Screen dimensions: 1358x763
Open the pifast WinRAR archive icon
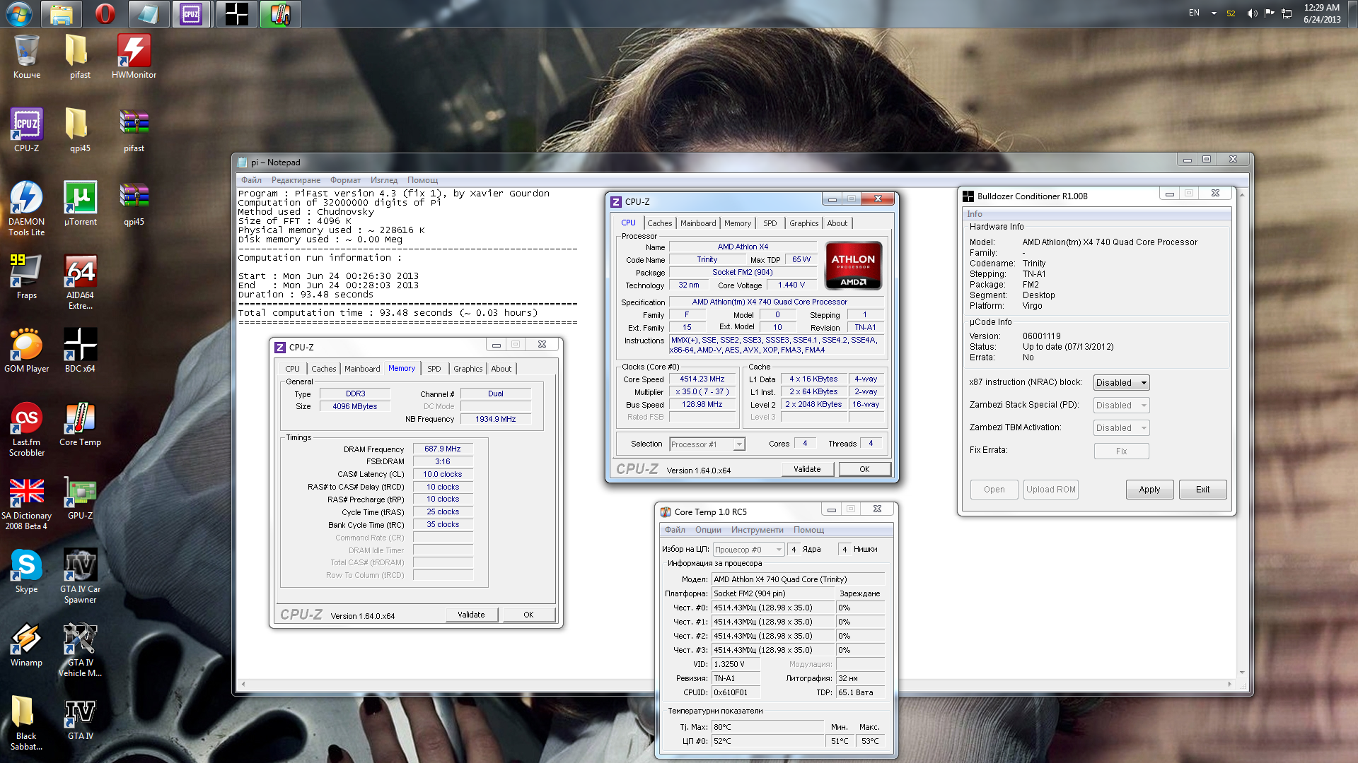click(134, 130)
